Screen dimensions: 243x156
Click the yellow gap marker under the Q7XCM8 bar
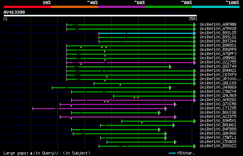point(71,106)
